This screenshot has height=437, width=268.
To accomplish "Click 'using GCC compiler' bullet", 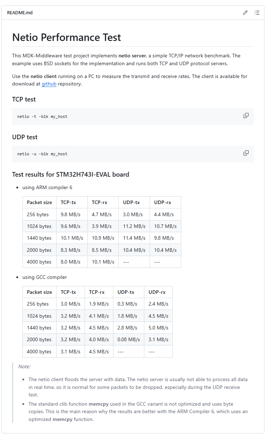I will pos(44,277).
